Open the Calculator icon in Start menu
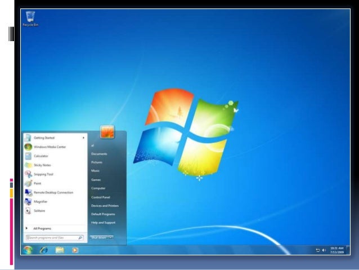Viewport: 359px width, 270px height. tap(28, 156)
